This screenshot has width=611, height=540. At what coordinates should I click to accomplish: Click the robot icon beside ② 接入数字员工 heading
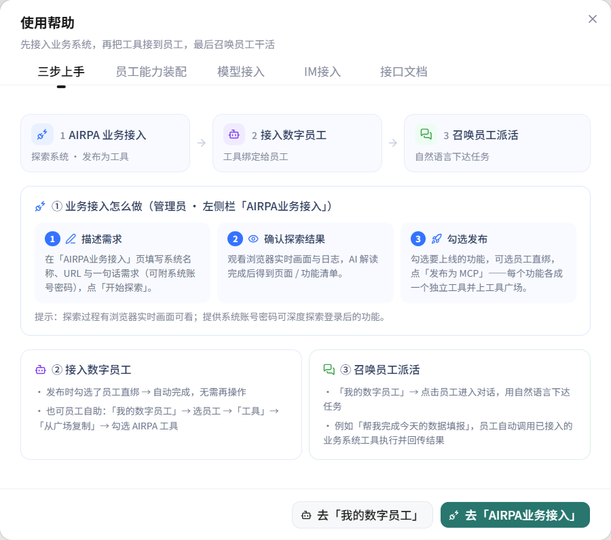click(x=41, y=370)
